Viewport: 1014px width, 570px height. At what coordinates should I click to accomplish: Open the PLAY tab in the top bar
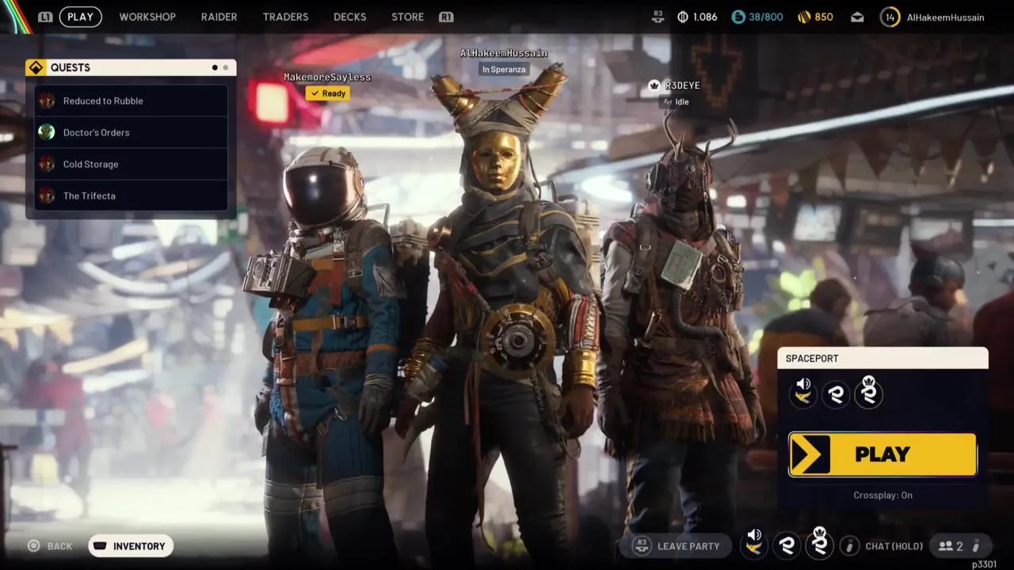80,17
